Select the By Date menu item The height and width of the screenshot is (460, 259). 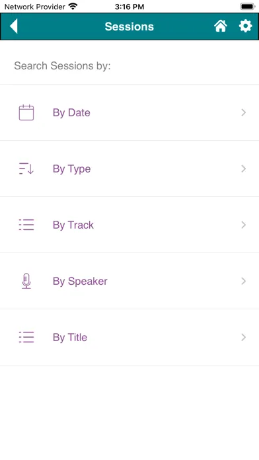point(129,112)
